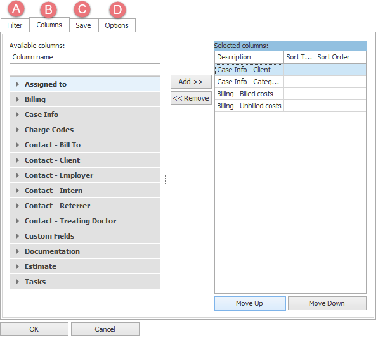Expand the Custom Fields group arrow
The width and height of the screenshot is (378, 338).
click(18, 236)
